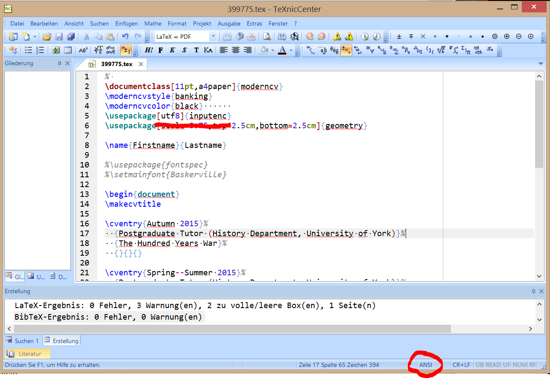Expand the fill color bucket dropdown arrow
The width and height of the screenshot is (550, 378).
pos(272,50)
